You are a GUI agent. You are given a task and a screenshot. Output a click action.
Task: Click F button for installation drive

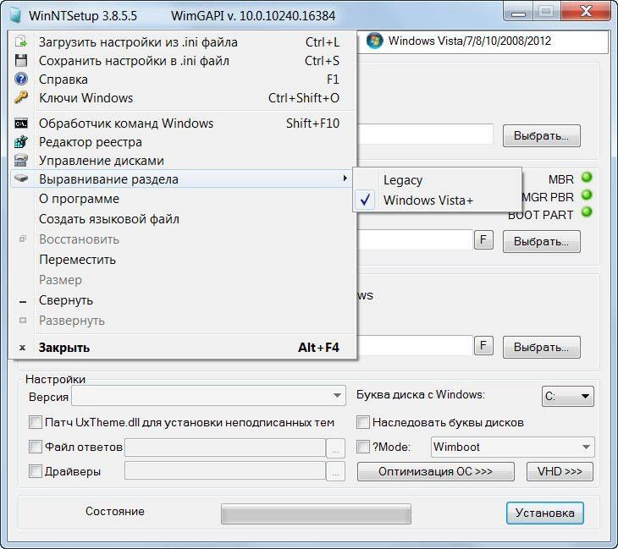pyautogui.click(x=483, y=345)
